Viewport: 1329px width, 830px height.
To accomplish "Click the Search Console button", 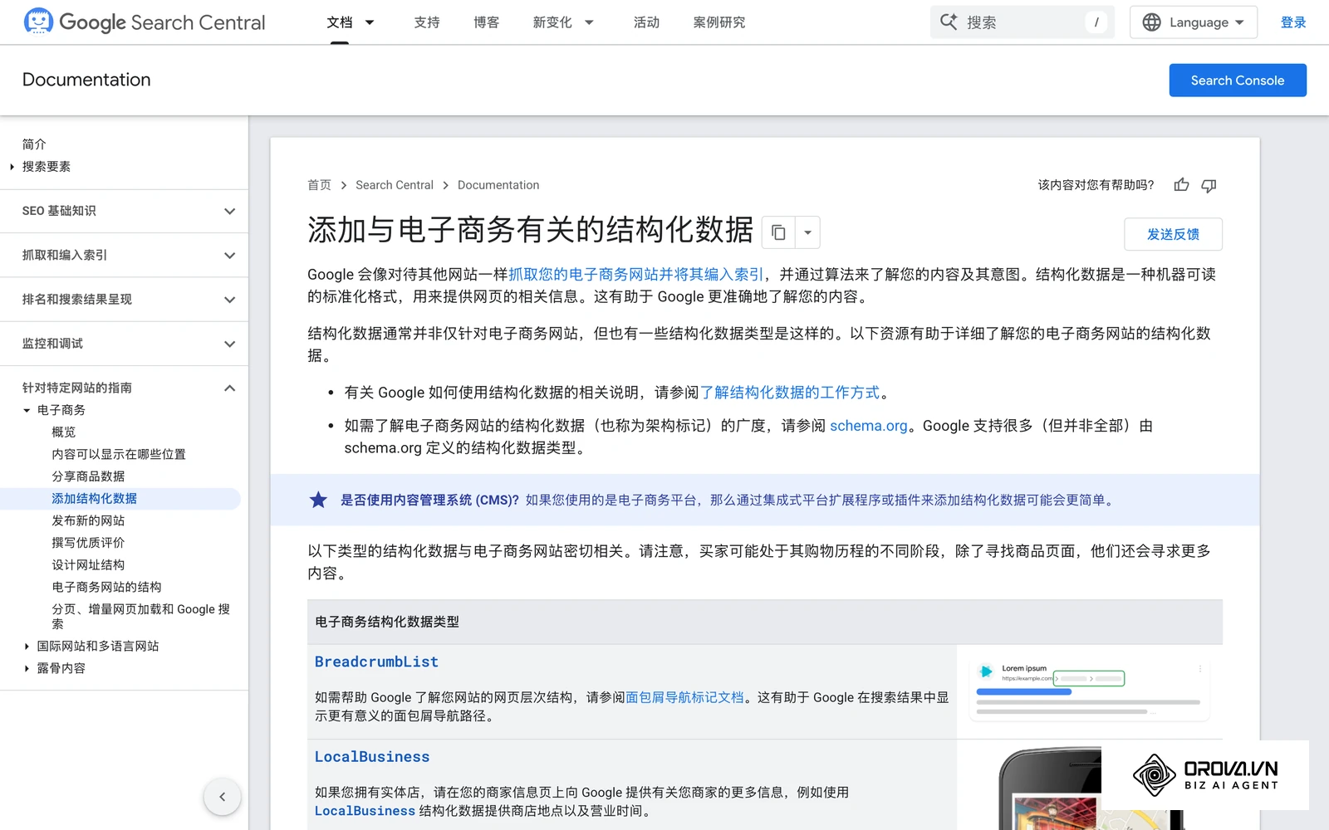I will pos(1238,81).
